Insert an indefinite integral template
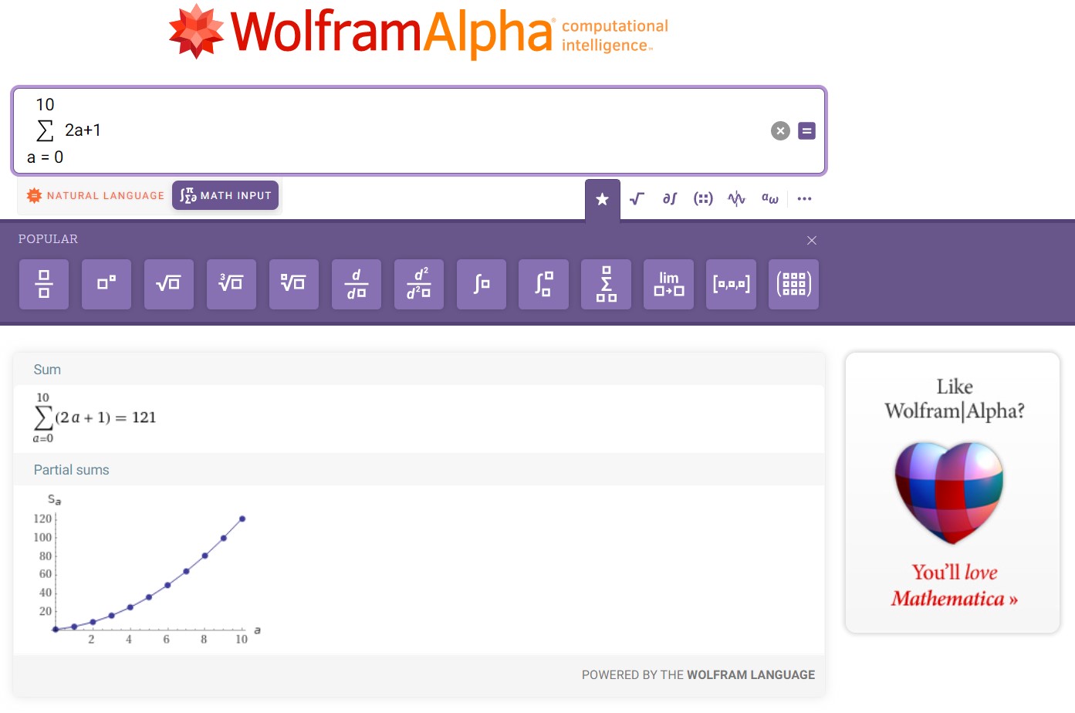 (482, 284)
